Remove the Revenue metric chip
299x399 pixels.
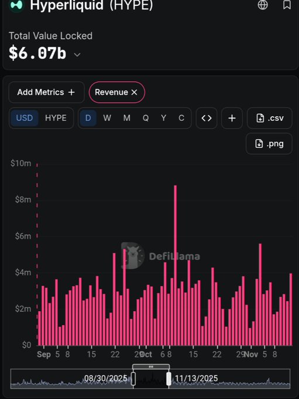click(134, 92)
